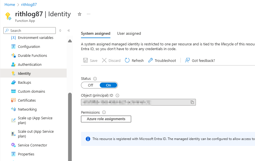
Task: Open Backups menu item
Action: [x=34, y=82]
